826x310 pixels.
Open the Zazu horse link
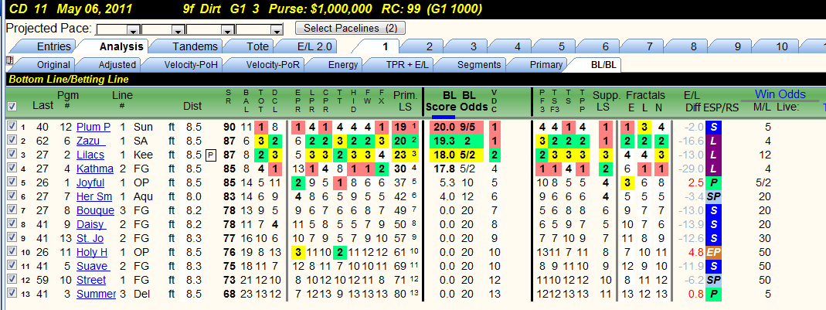click(x=91, y=141)
